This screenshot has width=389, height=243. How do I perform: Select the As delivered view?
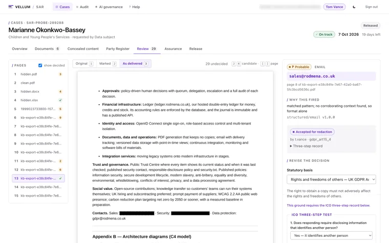click(135, 64)
